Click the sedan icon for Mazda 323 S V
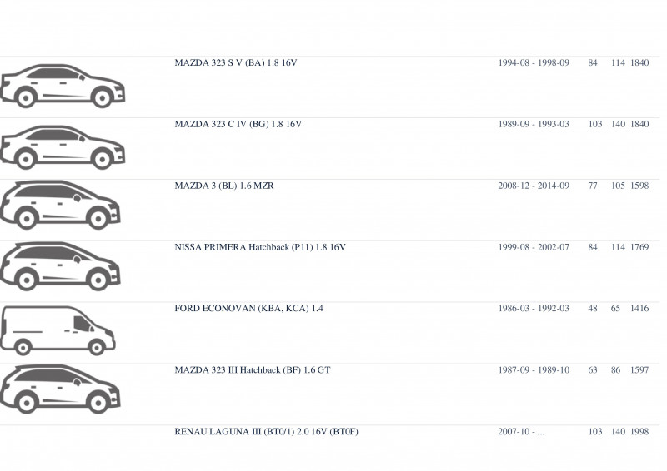Viewport: 667px width, 471px height. pos(63,86)
